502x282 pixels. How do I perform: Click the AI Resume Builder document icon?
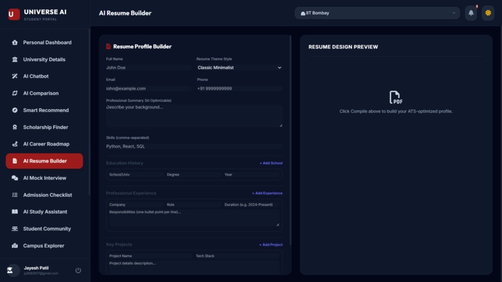coord(15,161)
